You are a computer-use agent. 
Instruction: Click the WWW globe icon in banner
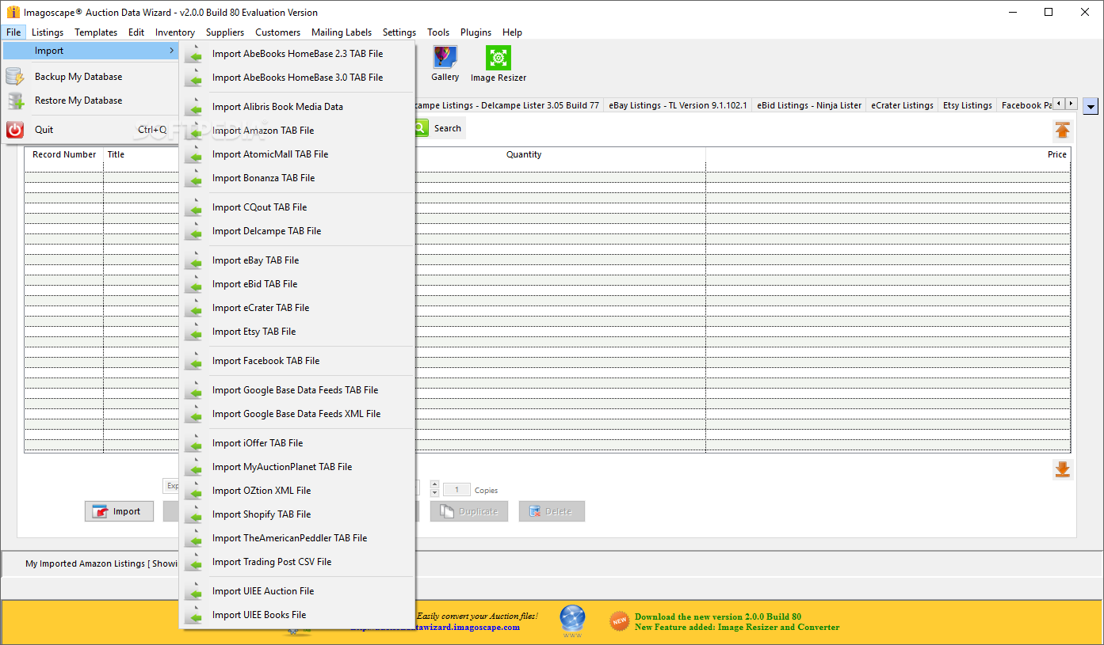[x=572, y=619]
